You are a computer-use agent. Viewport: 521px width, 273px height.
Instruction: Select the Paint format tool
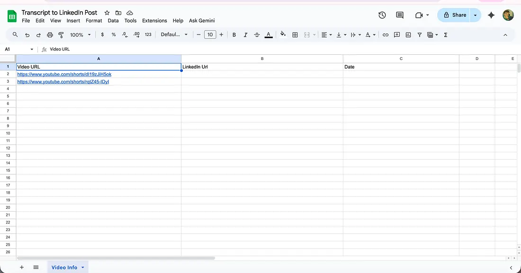click(61, 35)
